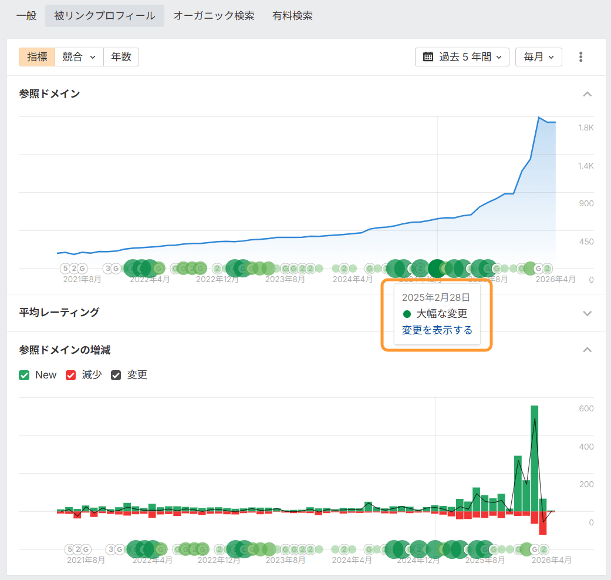Open the 過去 5 年間 date range dropdown
Image resolution: width=611 pixels, height=580 pixels.
462,57
